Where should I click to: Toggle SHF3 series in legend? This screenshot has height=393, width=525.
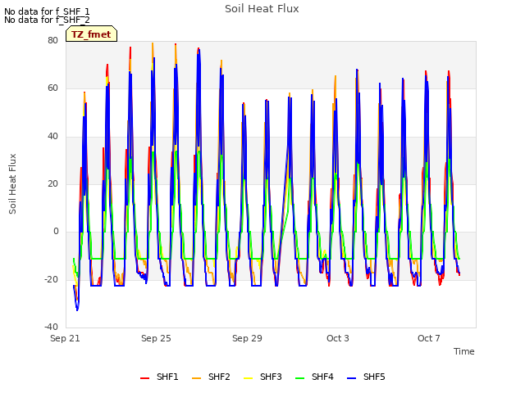pos(262,377)
